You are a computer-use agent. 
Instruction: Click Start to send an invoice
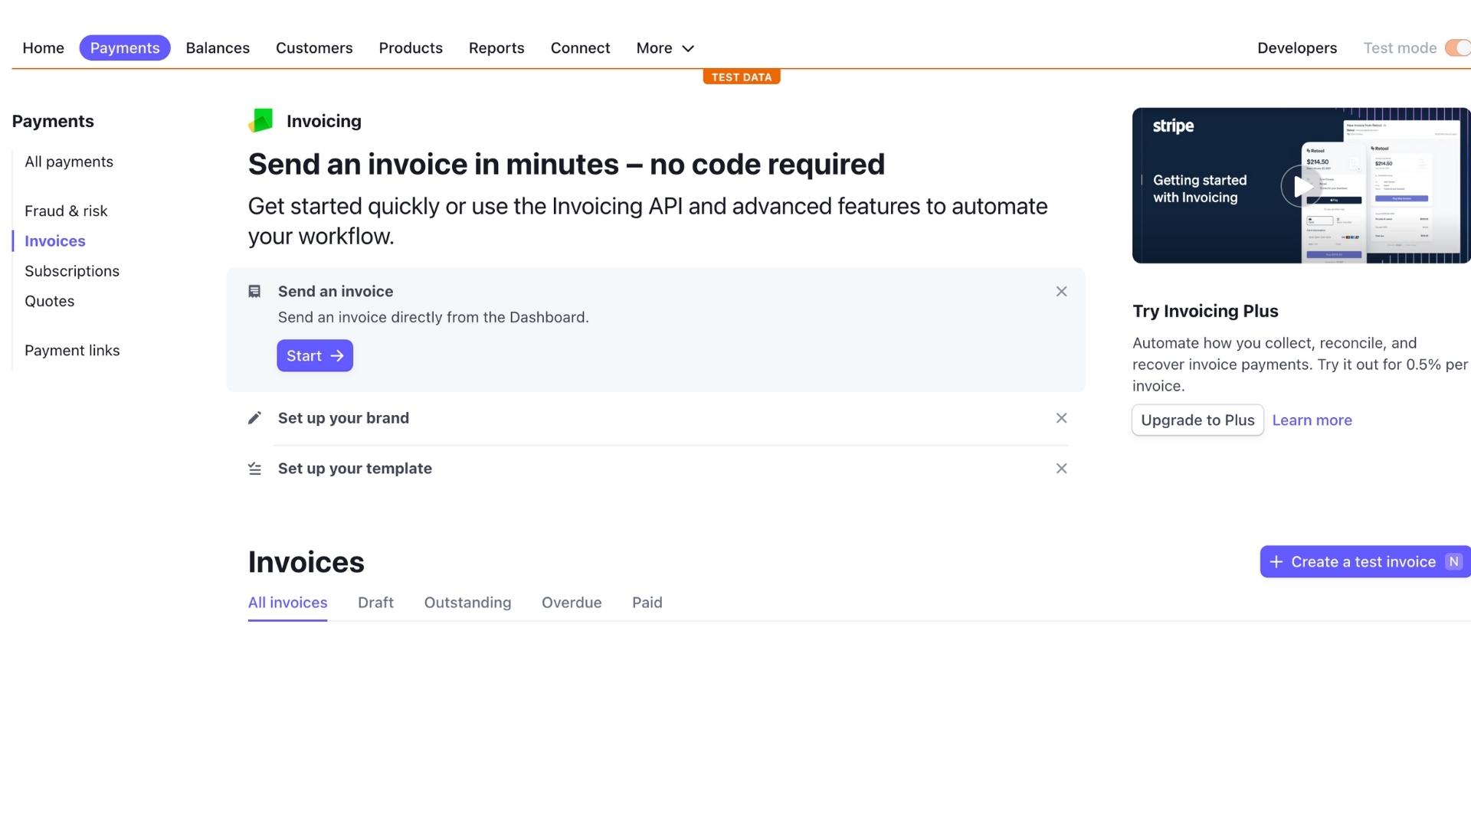(x=314, y=355)
